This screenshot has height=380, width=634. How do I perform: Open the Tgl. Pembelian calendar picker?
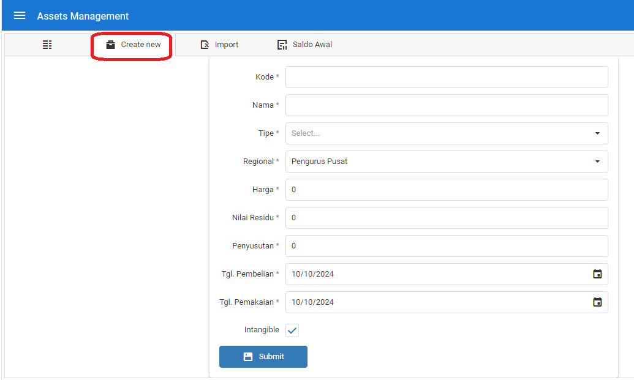click(597, 274)
